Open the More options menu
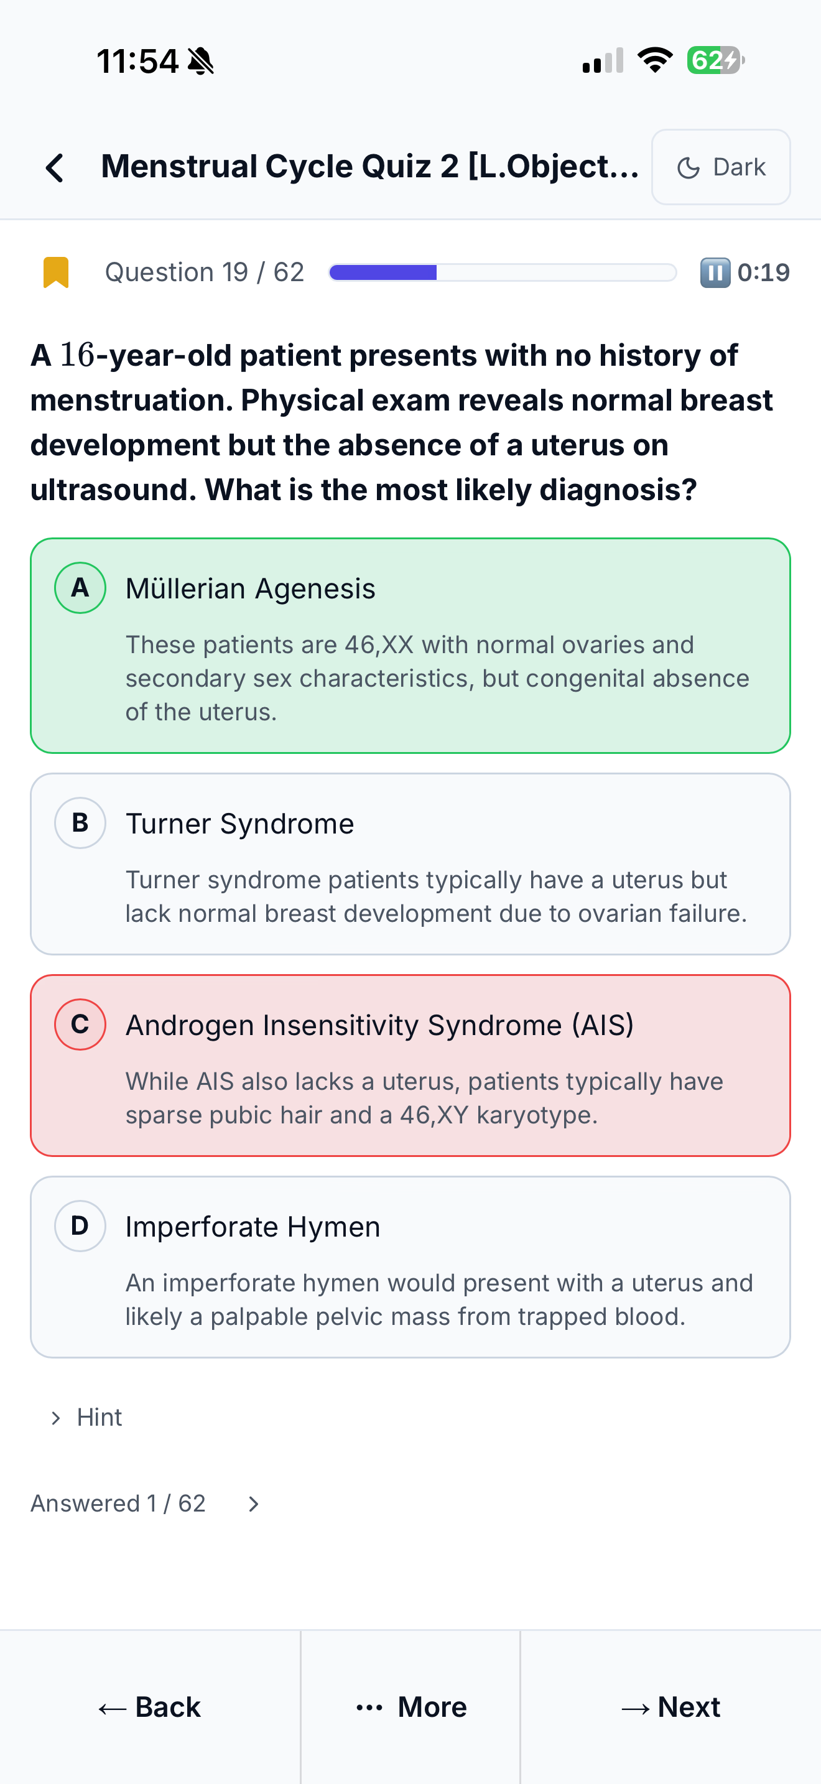This screenshot has width=821, height=1784. point(410,1707)
